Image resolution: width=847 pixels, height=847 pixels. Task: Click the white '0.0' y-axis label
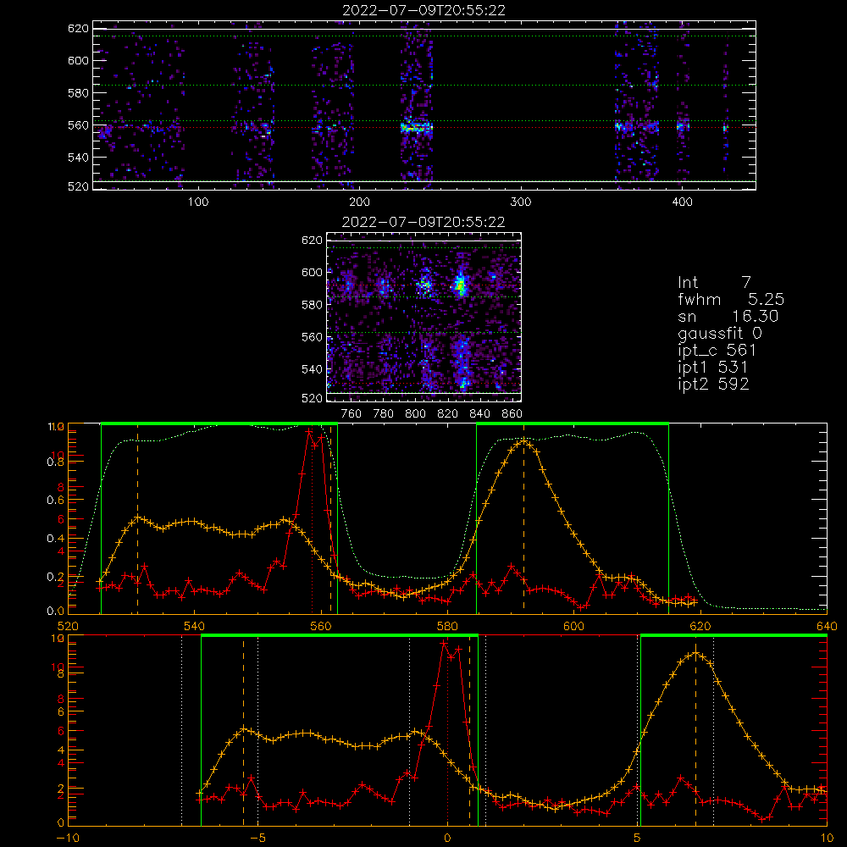point(56,612)
